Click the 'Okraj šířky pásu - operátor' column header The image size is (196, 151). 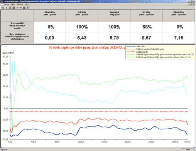click(x=179, y=16)
